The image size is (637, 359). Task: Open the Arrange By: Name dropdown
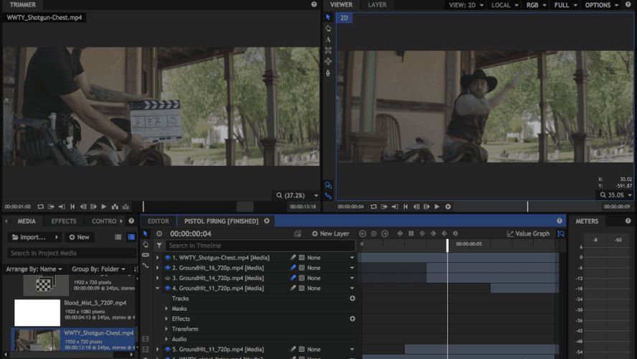[35, 269]
